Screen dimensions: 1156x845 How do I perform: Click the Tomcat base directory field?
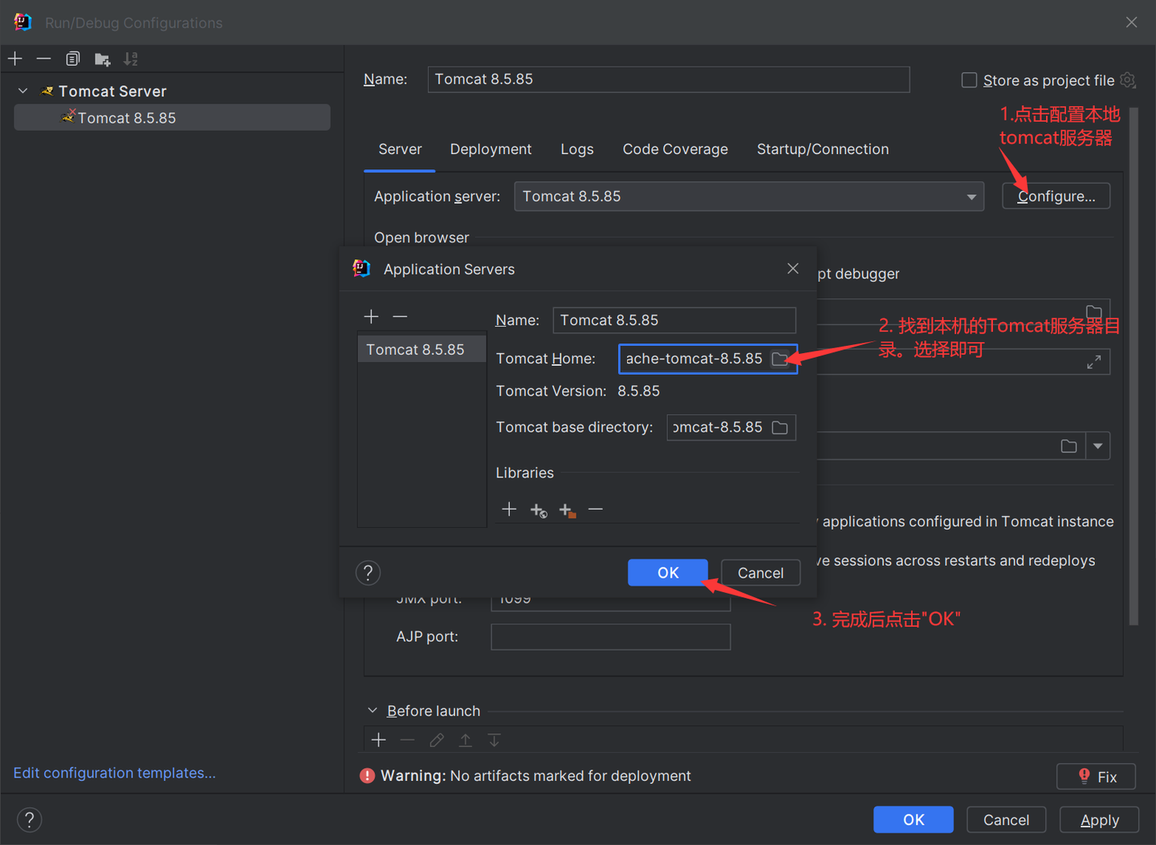[717, 427]
